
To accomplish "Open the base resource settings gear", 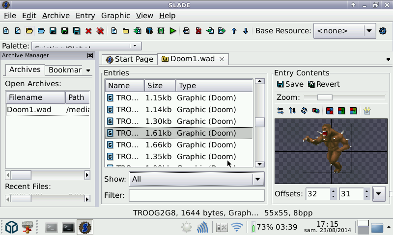I will point(383,31).
